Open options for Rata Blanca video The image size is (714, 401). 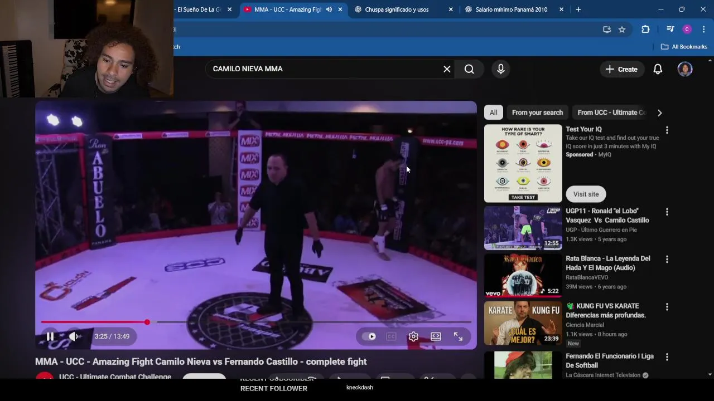click(667, 260)
